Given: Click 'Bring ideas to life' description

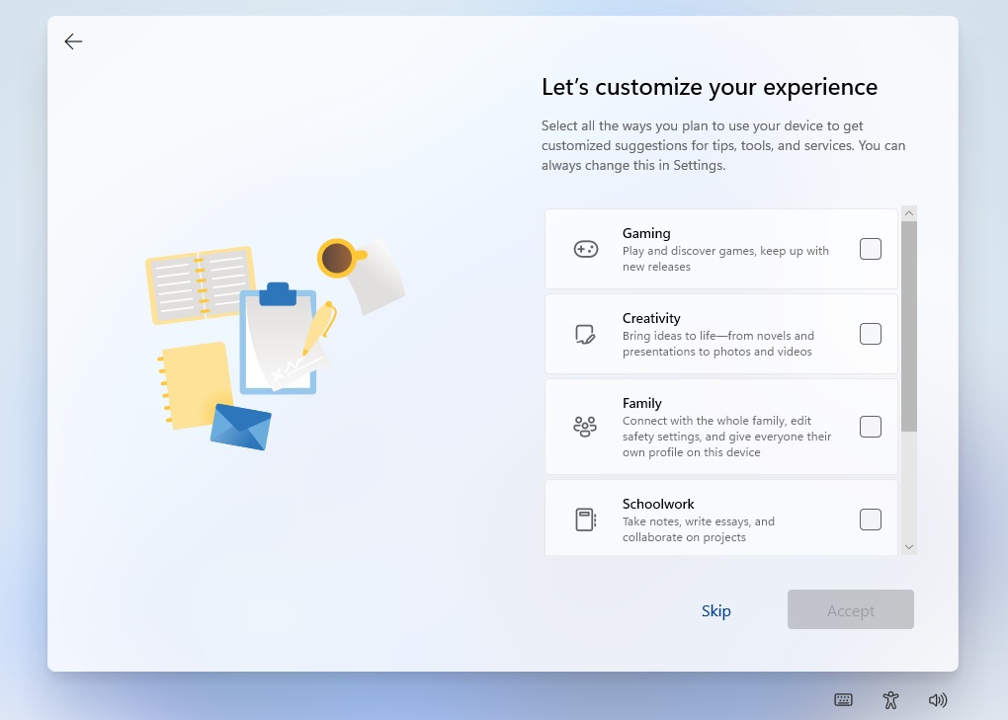Looking at the screenshot, I should pos(718,344).
